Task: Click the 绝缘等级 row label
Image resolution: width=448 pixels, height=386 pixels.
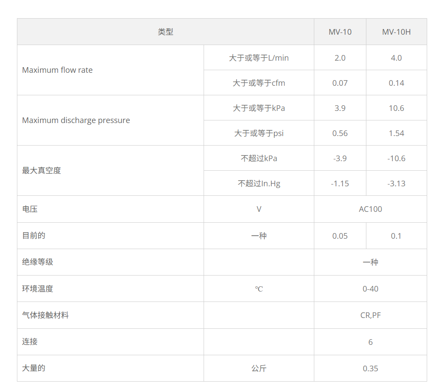Action: [38, 262]
